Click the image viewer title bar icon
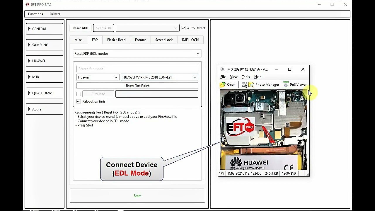 [x=223, y=69]
